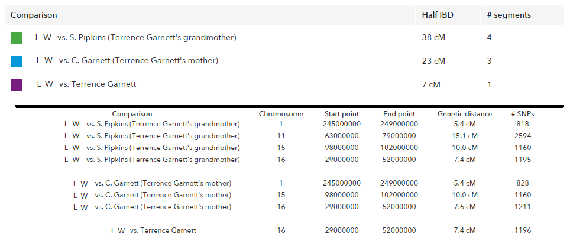This screenshot has height=244, width=570.
Task: Click the Genetic distance column header
Action: click(x=465, y=114)
